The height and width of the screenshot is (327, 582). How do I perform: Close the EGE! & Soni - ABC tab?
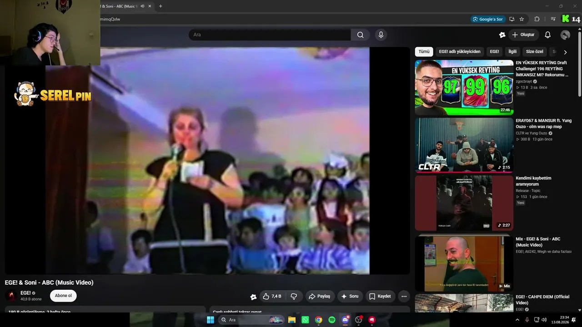click(x=150, y=6)
